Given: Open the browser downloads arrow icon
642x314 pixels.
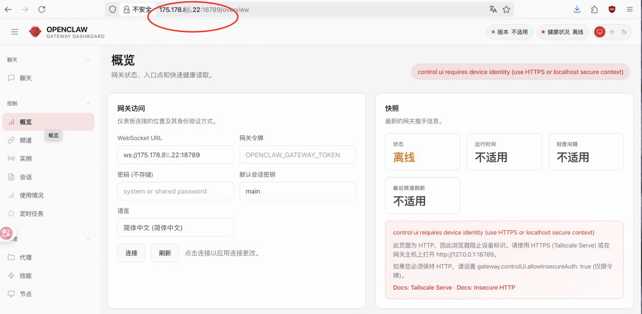Looking at the screenshot, I should (x=577, y=9).
